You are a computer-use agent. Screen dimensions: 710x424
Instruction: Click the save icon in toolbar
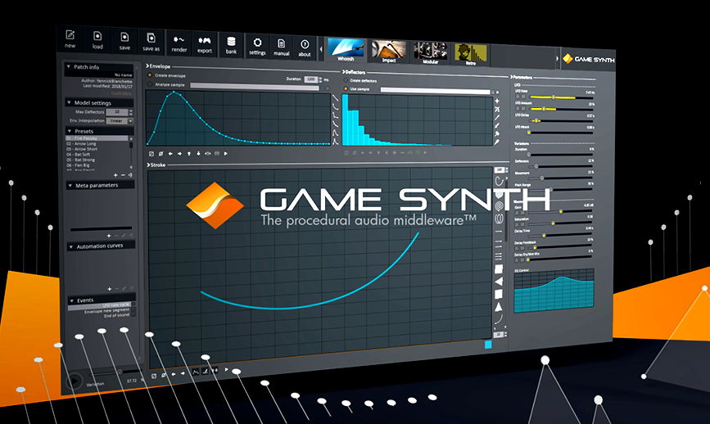click(124, 37)
